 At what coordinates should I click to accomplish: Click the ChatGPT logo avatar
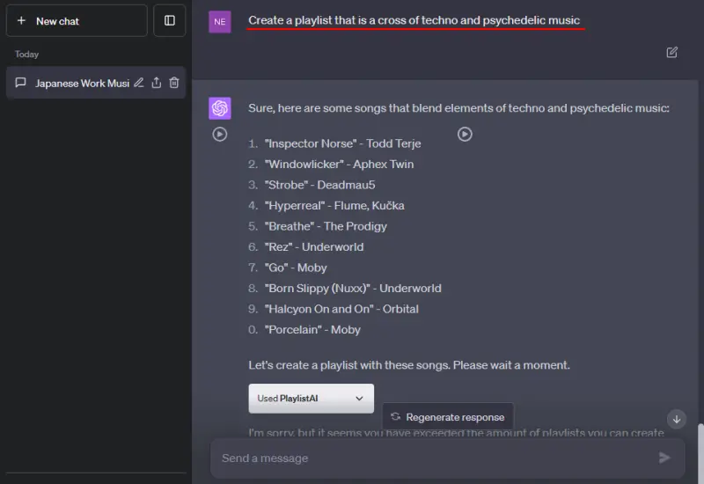(x=220, y=108)
